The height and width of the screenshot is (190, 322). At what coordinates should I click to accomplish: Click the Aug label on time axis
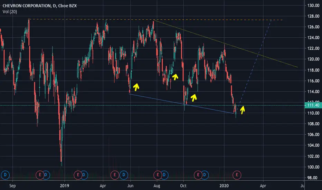157,186
